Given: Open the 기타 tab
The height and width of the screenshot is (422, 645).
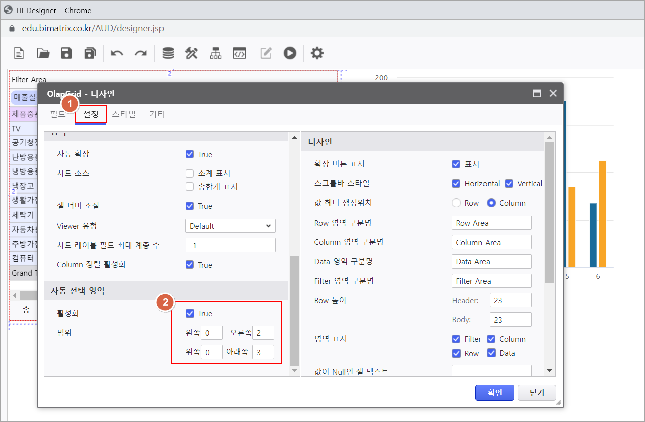Looking at the screenshot, I should 157,114.
